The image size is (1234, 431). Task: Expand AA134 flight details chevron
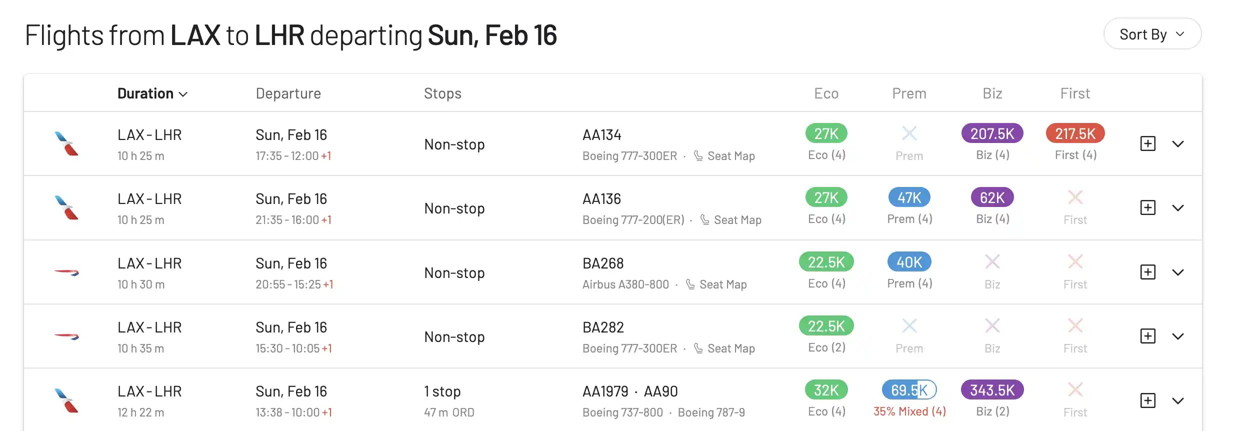tap(1177, 144)
